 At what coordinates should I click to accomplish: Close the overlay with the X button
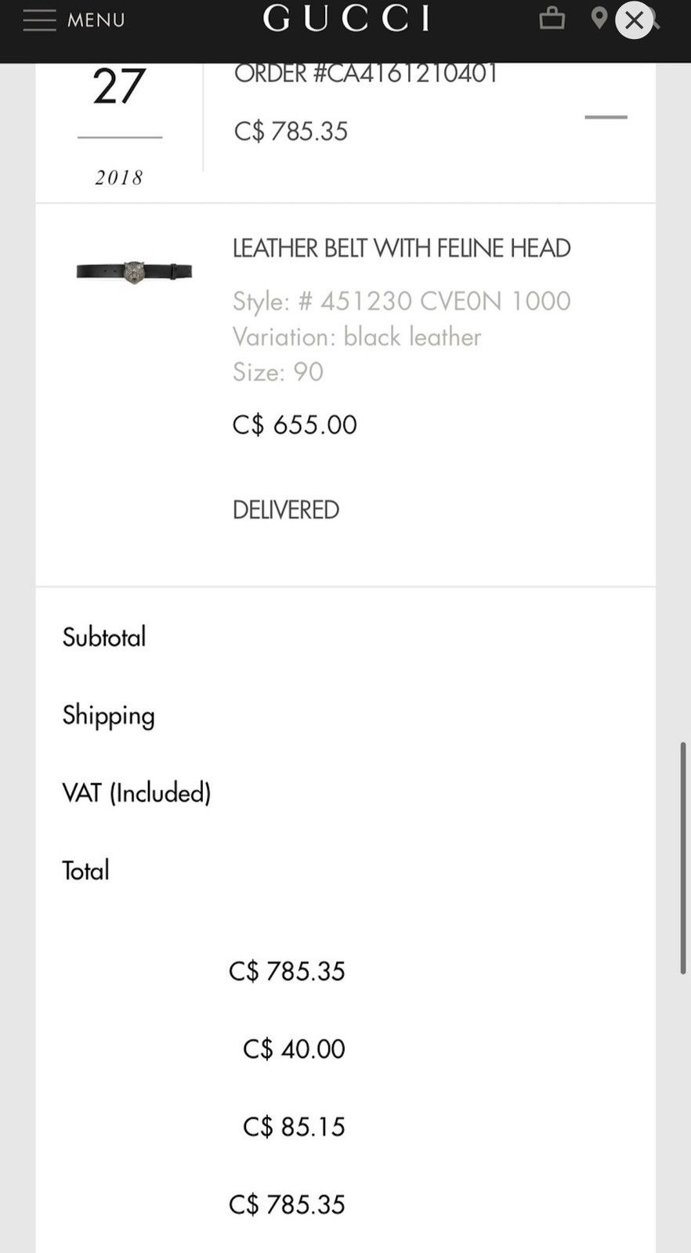634,21
